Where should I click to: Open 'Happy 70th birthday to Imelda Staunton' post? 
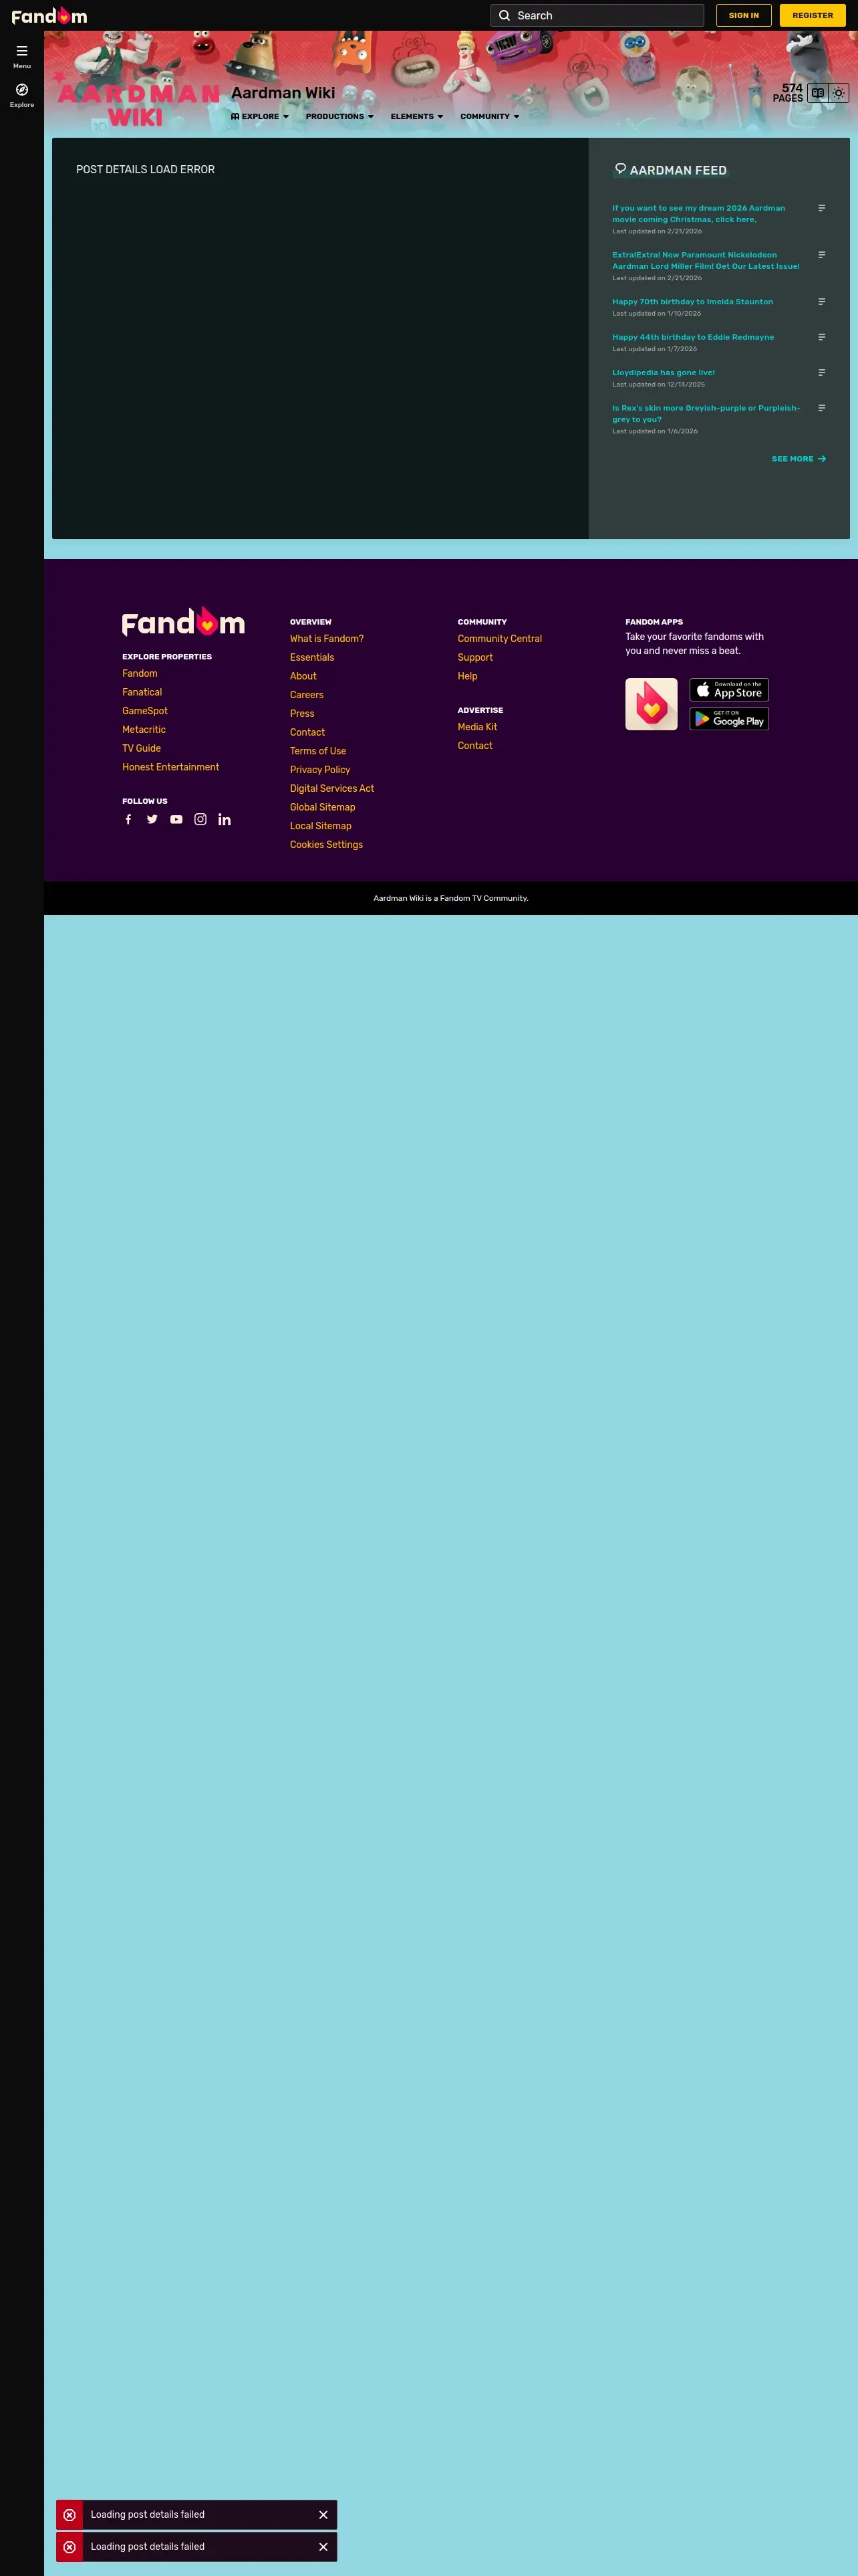pos(692,302)
